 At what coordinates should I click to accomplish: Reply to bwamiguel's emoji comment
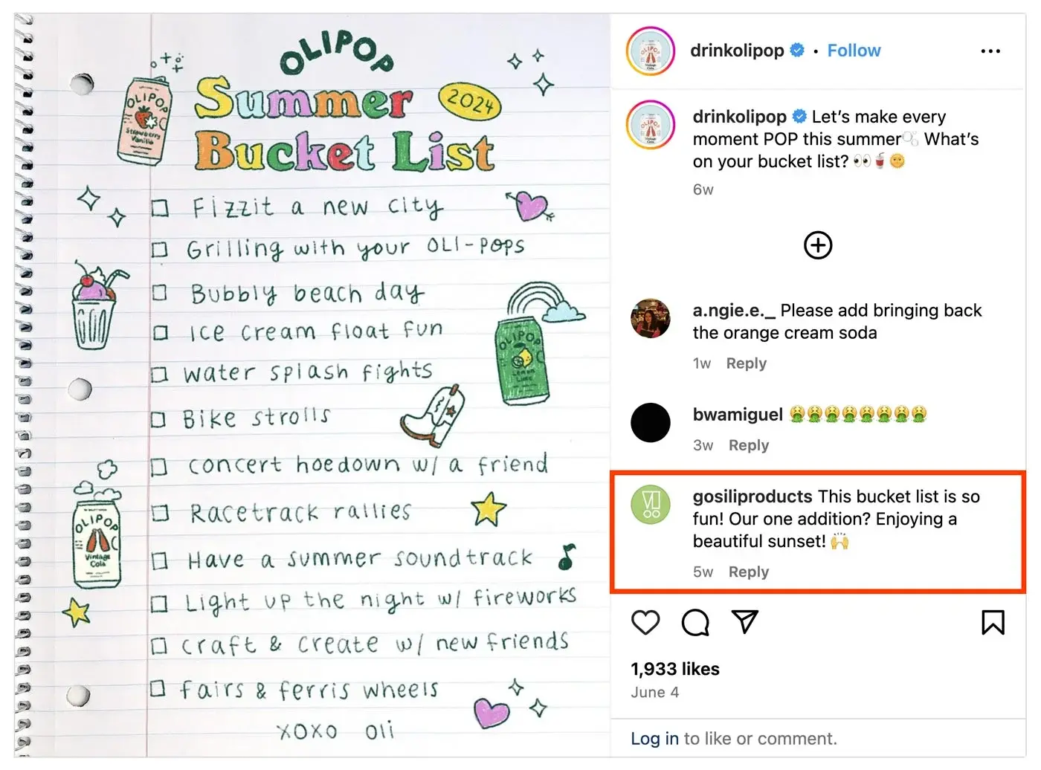coord(748,445)
